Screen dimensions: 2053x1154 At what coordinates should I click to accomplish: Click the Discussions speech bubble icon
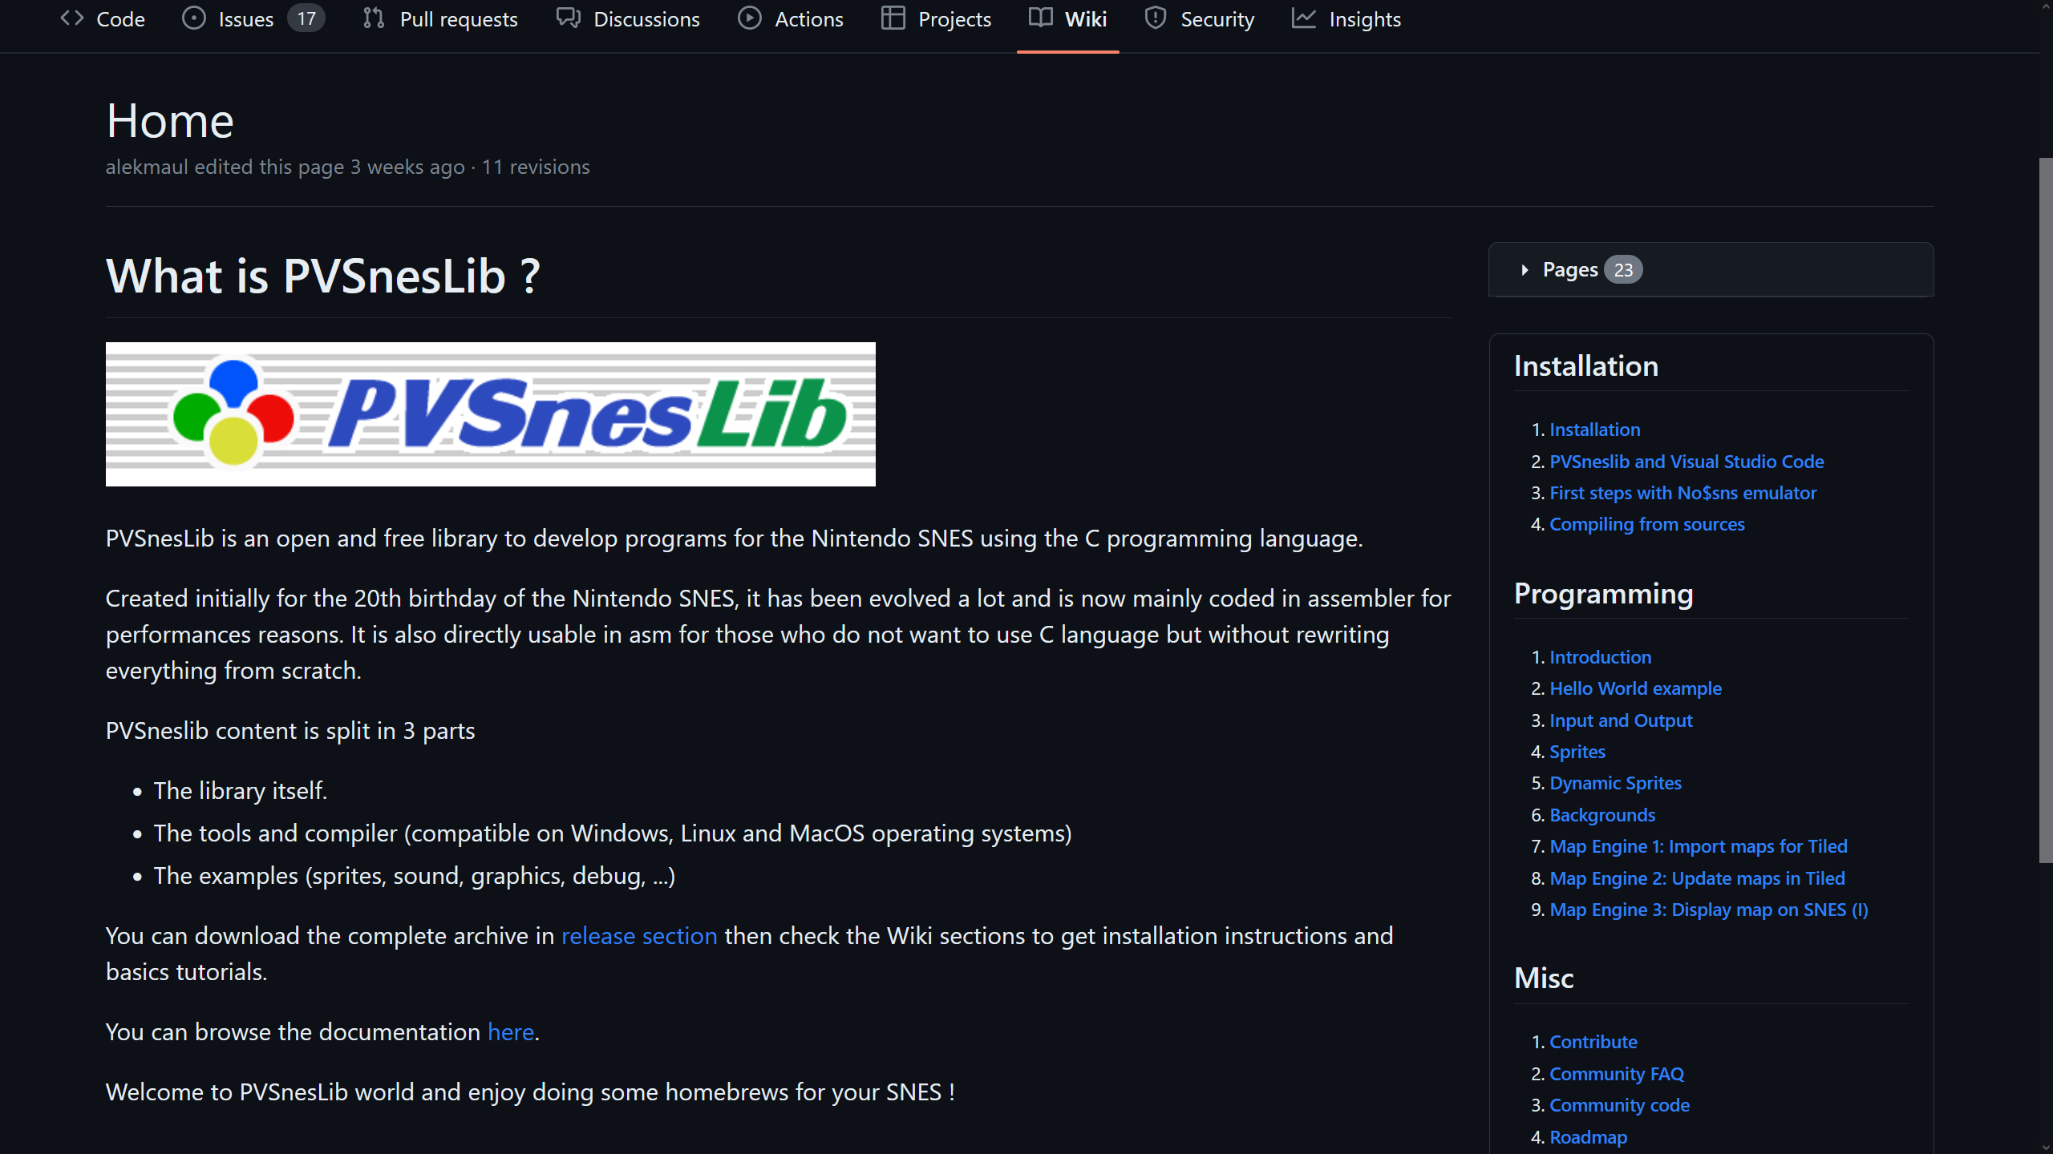[x=568, y=18]
